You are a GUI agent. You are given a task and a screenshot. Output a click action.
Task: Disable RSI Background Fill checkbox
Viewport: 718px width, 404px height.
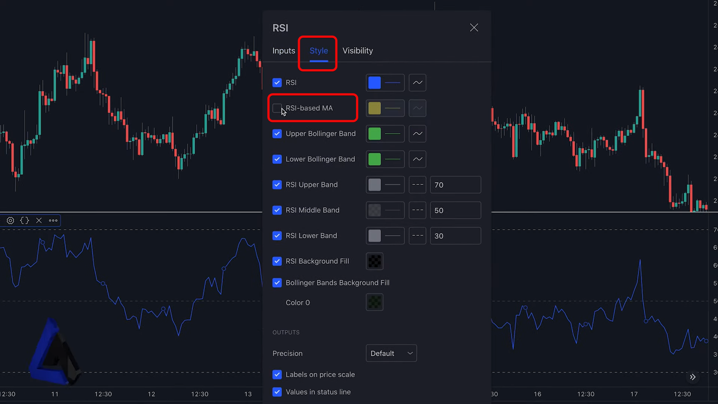277,261
